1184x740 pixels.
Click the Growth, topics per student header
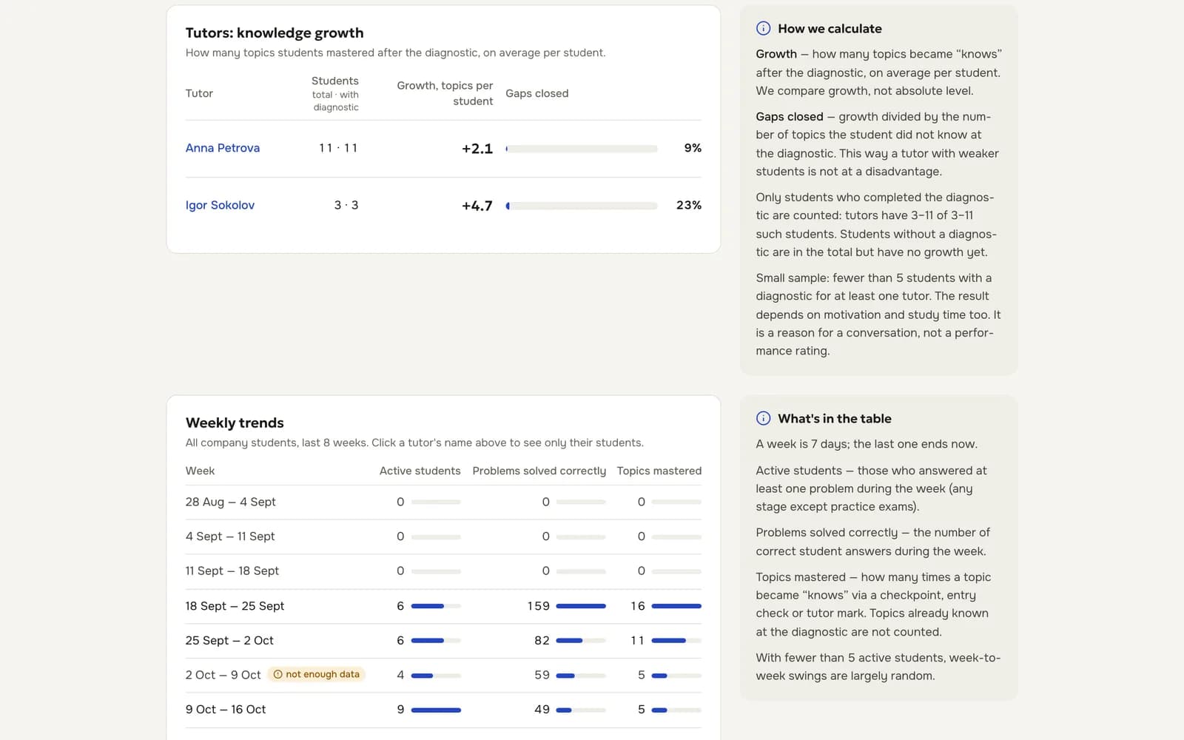click(x=445, y=93)
